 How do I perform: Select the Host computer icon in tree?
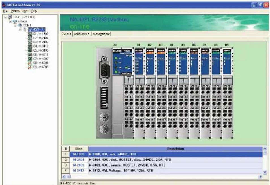pyautogui.click(x=10, y=17)
